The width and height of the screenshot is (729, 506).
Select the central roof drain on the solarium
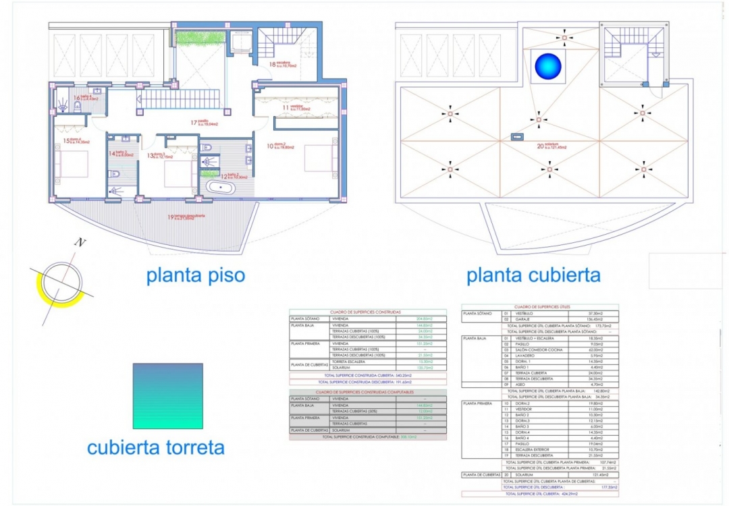coord(538,121)
